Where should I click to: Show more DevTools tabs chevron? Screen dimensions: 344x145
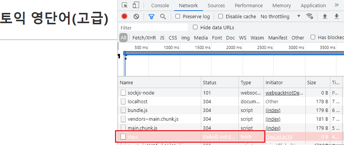336,5
